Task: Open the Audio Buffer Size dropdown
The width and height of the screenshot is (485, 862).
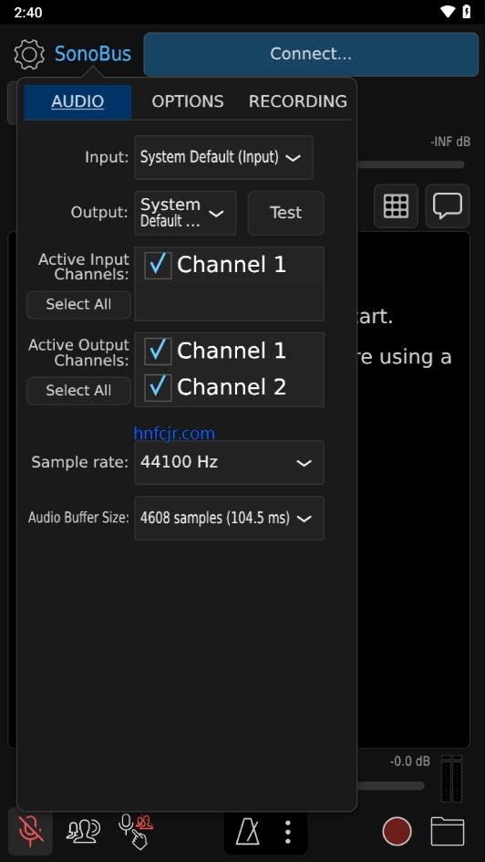Action: pos(230,518)
